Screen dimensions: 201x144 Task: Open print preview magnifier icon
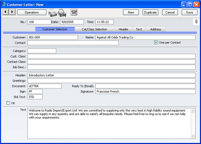pos(62,13)
